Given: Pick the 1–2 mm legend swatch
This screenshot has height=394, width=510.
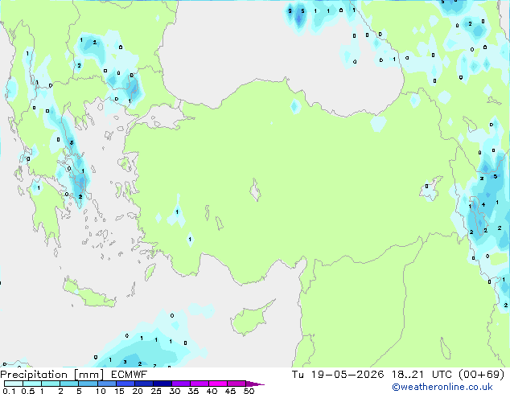Looking at the screenshot, I should 51,384.
